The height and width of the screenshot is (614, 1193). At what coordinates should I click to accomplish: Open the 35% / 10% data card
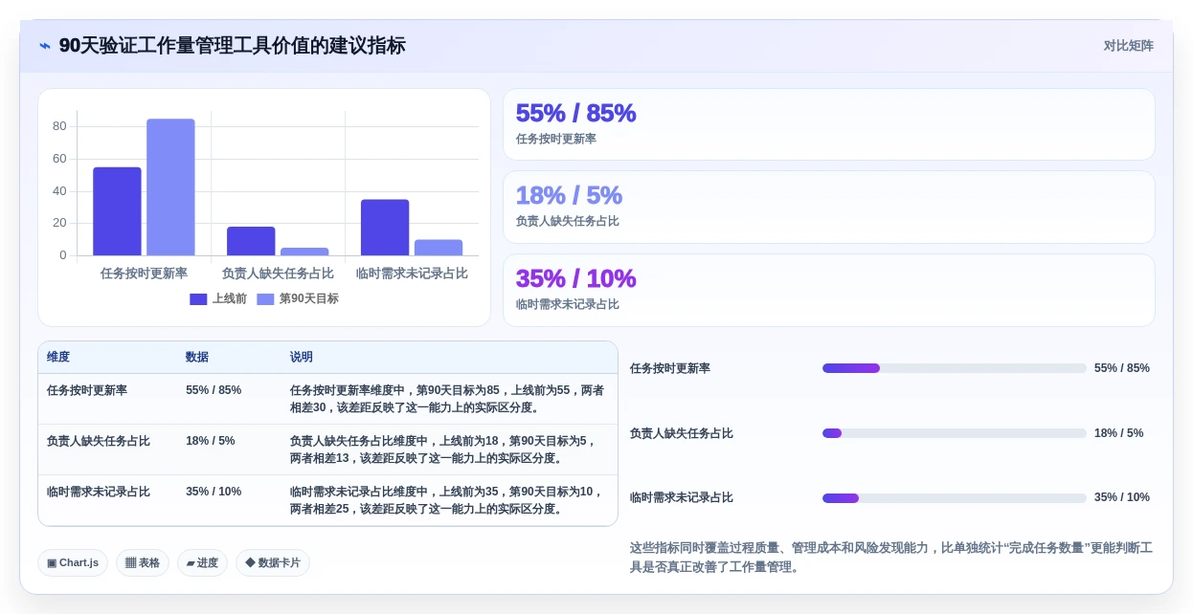[x=829, y=290]
